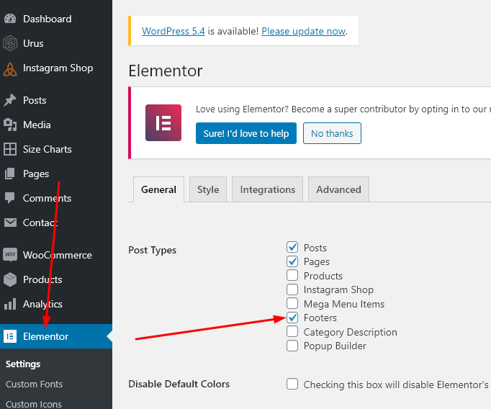
Task: Click the Instagram Shop triangle icon
Action: [10, 69]
